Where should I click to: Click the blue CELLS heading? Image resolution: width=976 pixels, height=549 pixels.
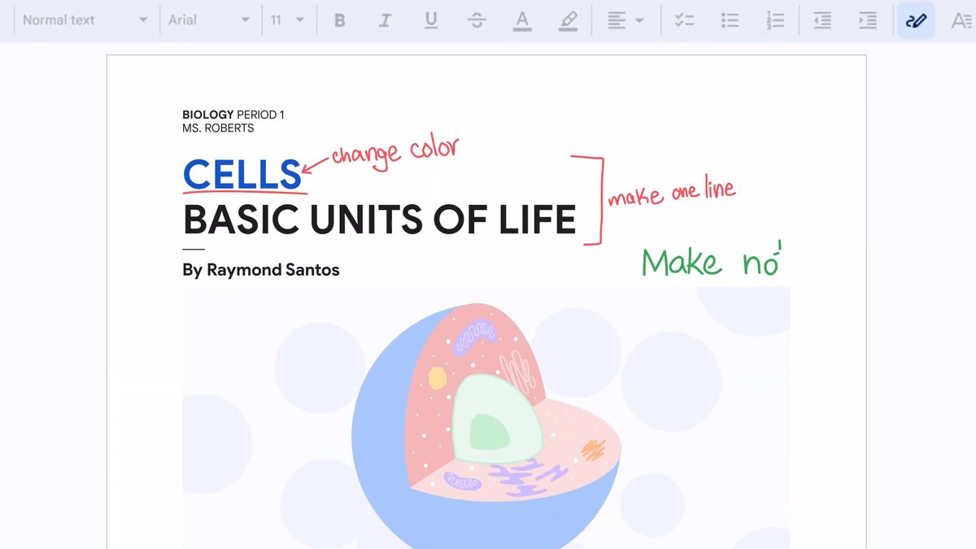click(242, 174)
